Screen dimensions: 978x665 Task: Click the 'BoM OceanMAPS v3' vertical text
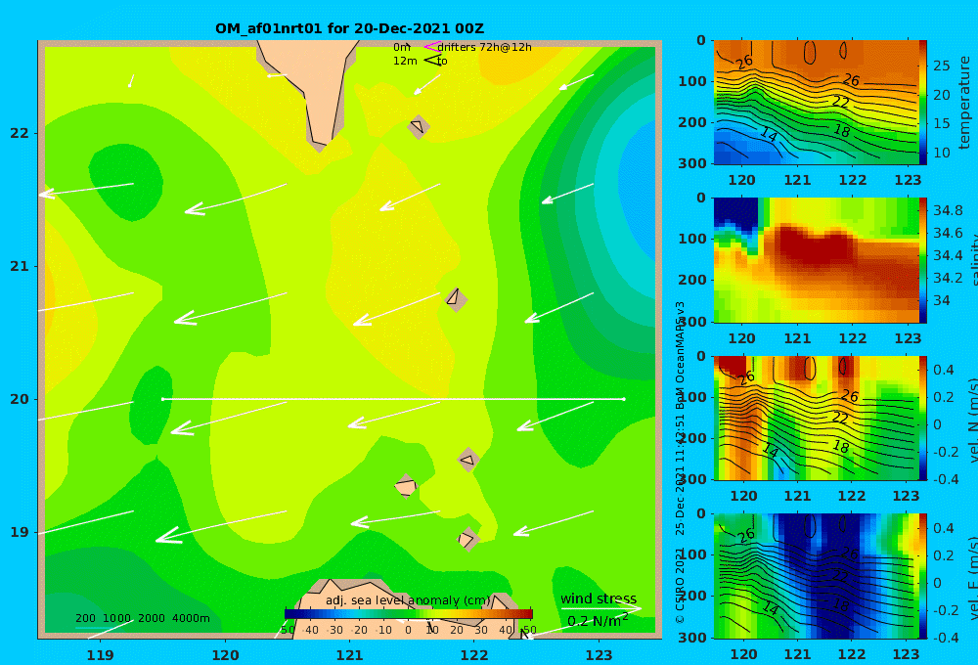pos(680,355)
